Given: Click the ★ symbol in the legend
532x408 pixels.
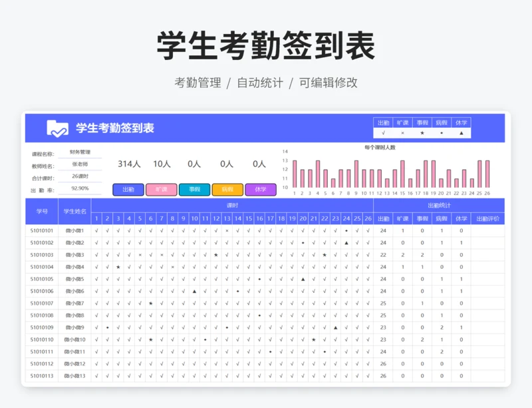Looking at the screenshot, I should coord(422,133).
